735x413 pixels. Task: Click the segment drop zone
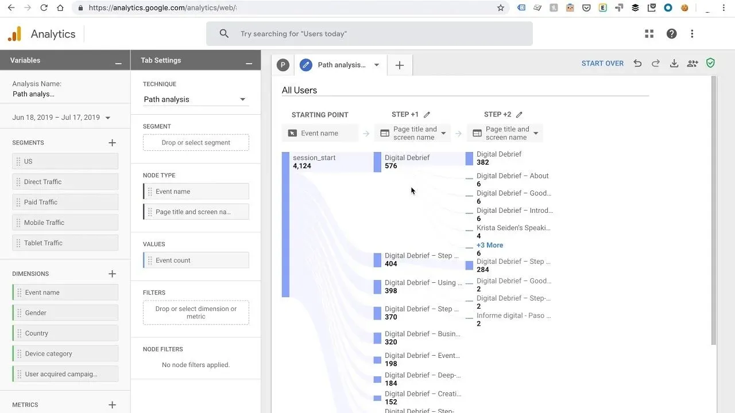point(196,143)
